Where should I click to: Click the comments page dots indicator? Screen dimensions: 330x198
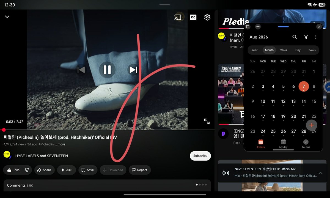pyautogui.click(x=202, y=185)
